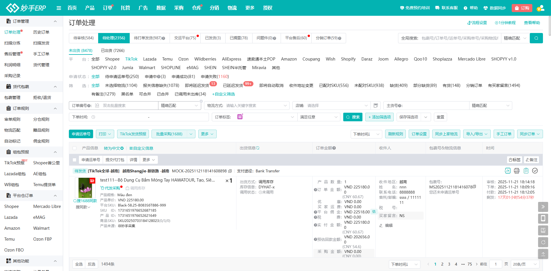The image size is (551, 271).
Task: Click the global search magnifier button
Action: click(536, 38)
